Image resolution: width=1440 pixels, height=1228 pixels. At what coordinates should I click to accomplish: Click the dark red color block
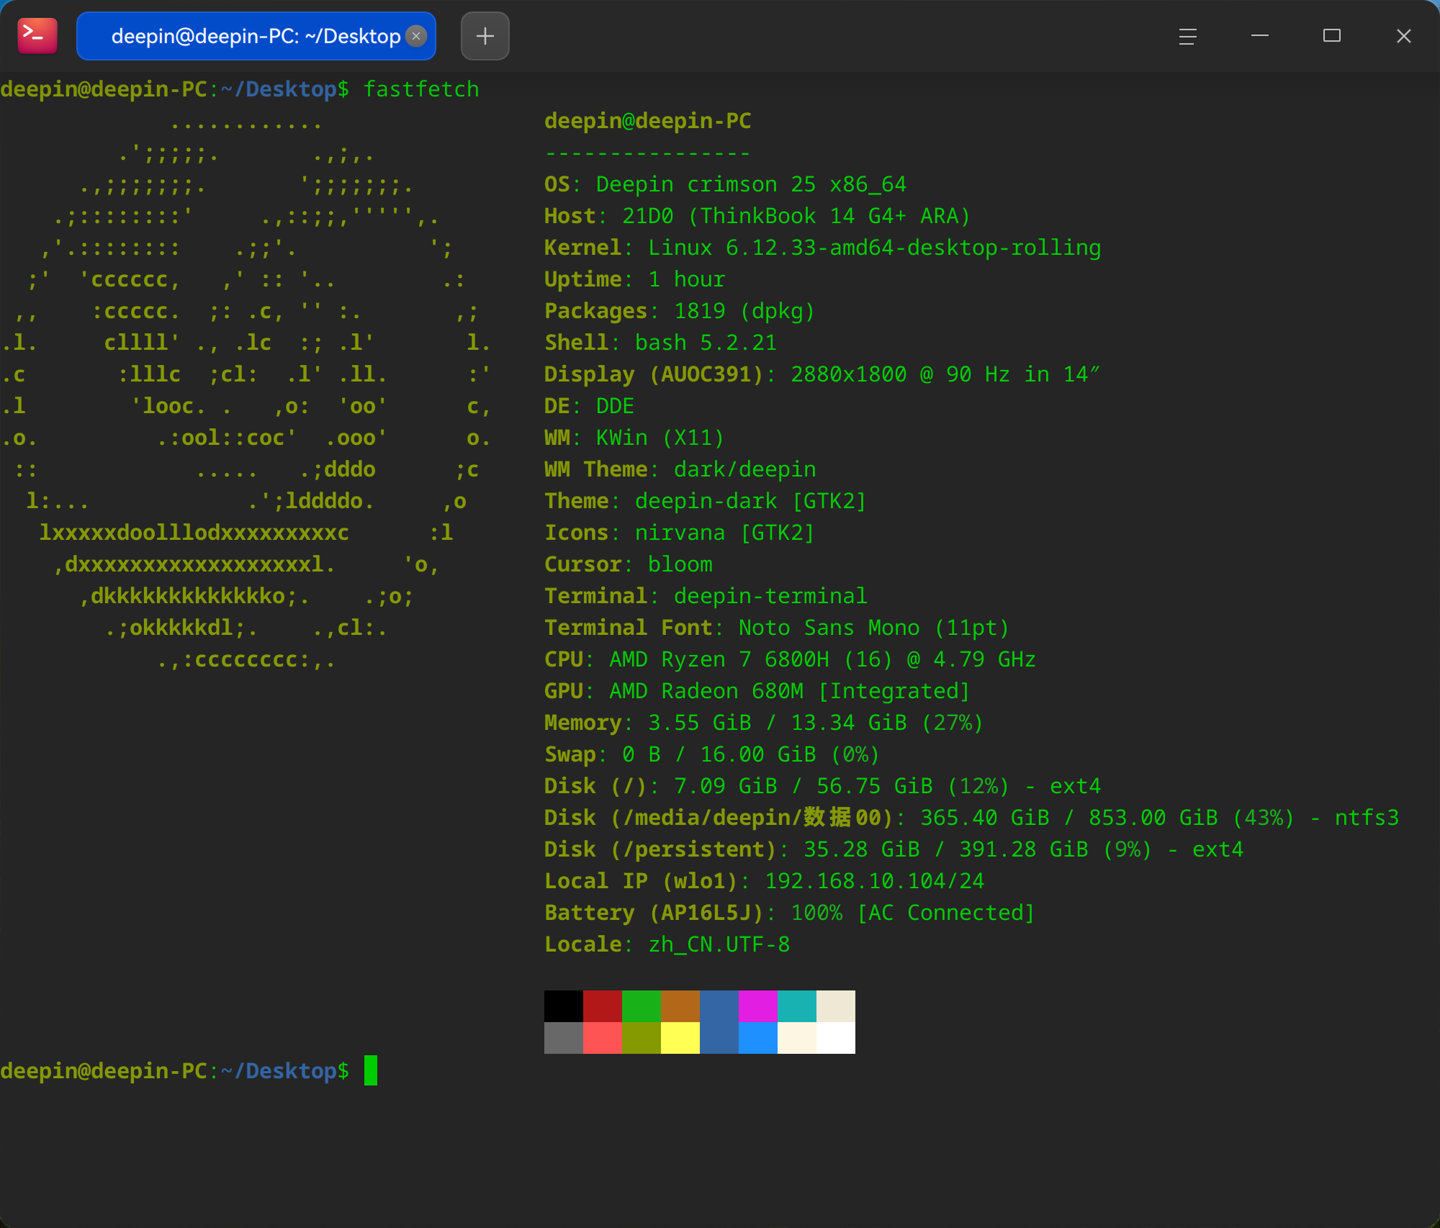(x=603, y=1006)
